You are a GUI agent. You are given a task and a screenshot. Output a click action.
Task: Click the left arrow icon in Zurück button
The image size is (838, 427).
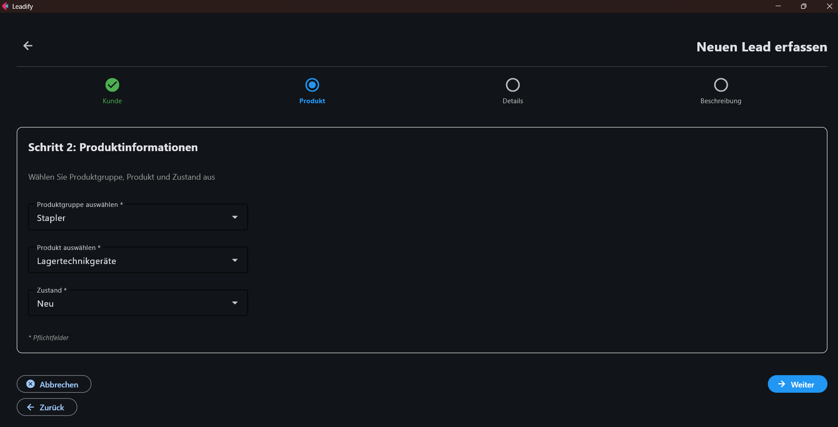pyautogui.click(x=30, y=407)
